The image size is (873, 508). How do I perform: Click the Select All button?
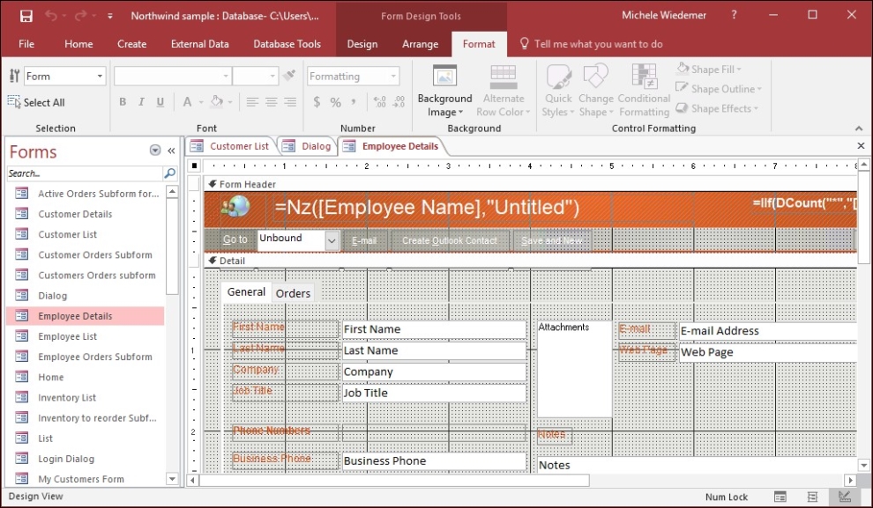[x=37, y=102]
